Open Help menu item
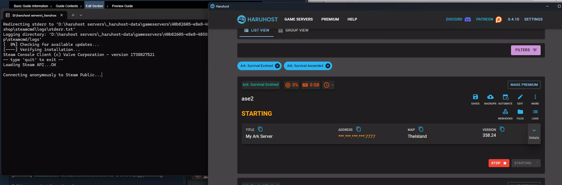Image resolution: width=562 pixels, height=185 pixels. pos(352,19)
